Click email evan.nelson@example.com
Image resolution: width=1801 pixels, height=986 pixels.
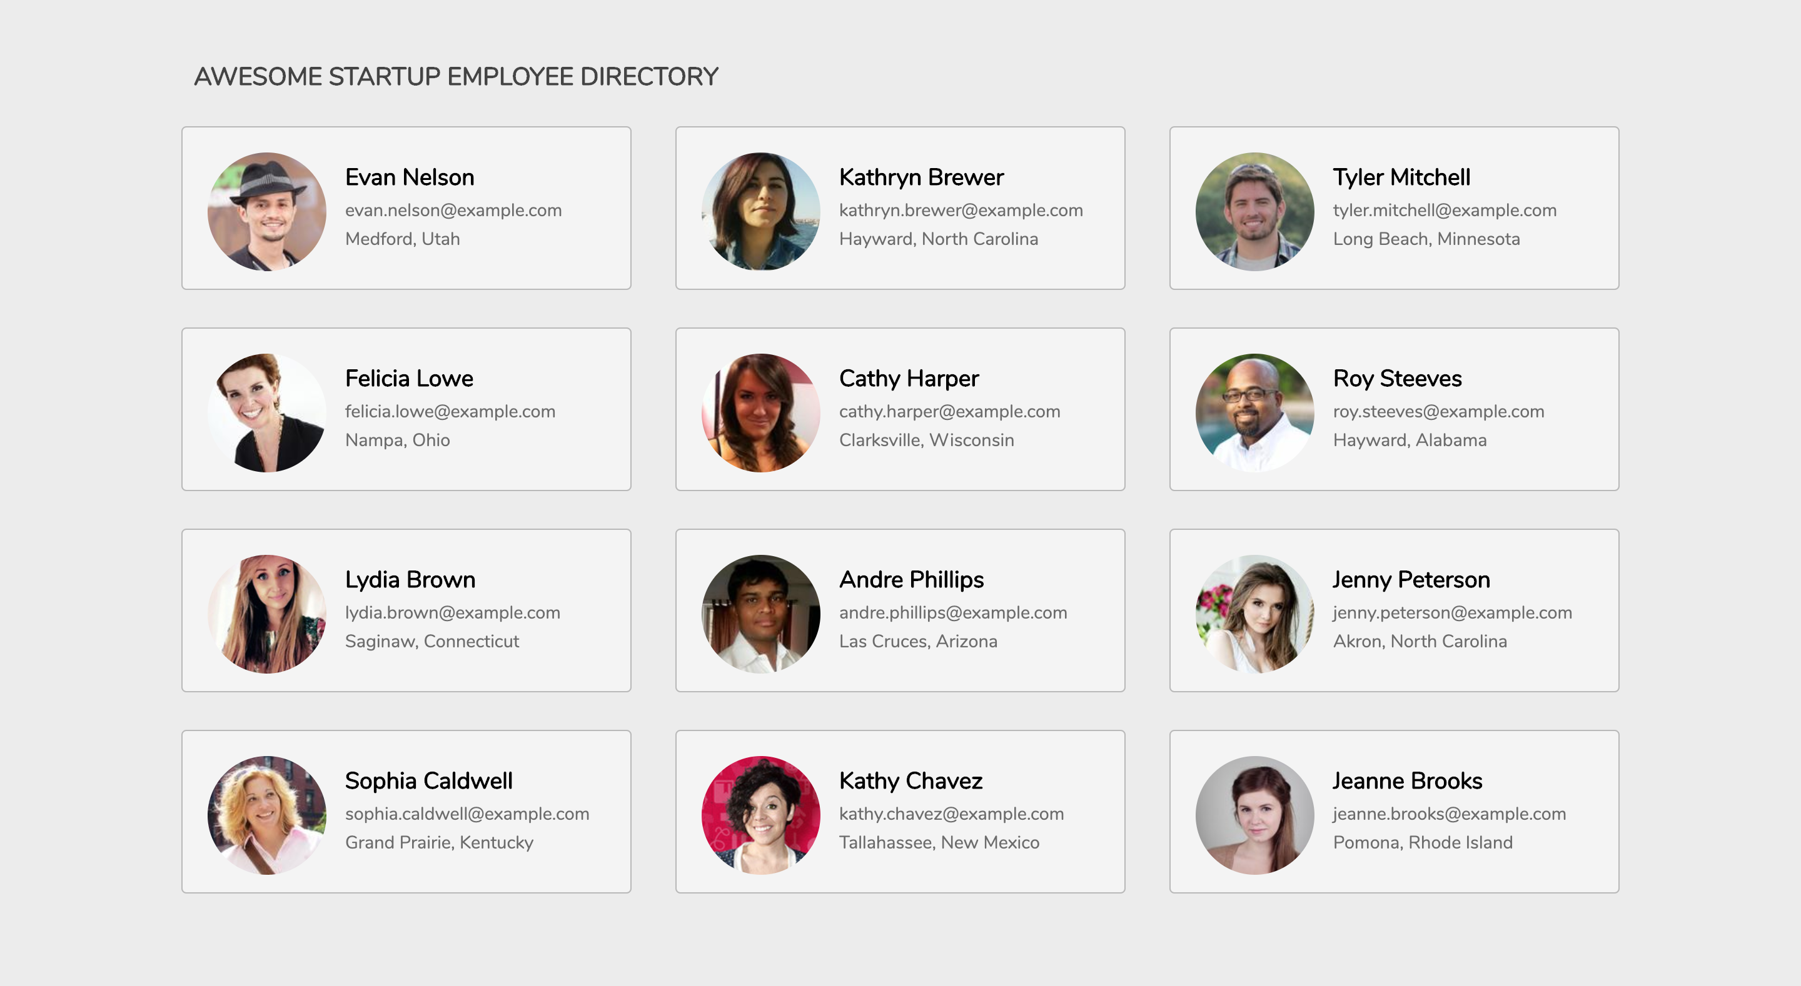454,211
